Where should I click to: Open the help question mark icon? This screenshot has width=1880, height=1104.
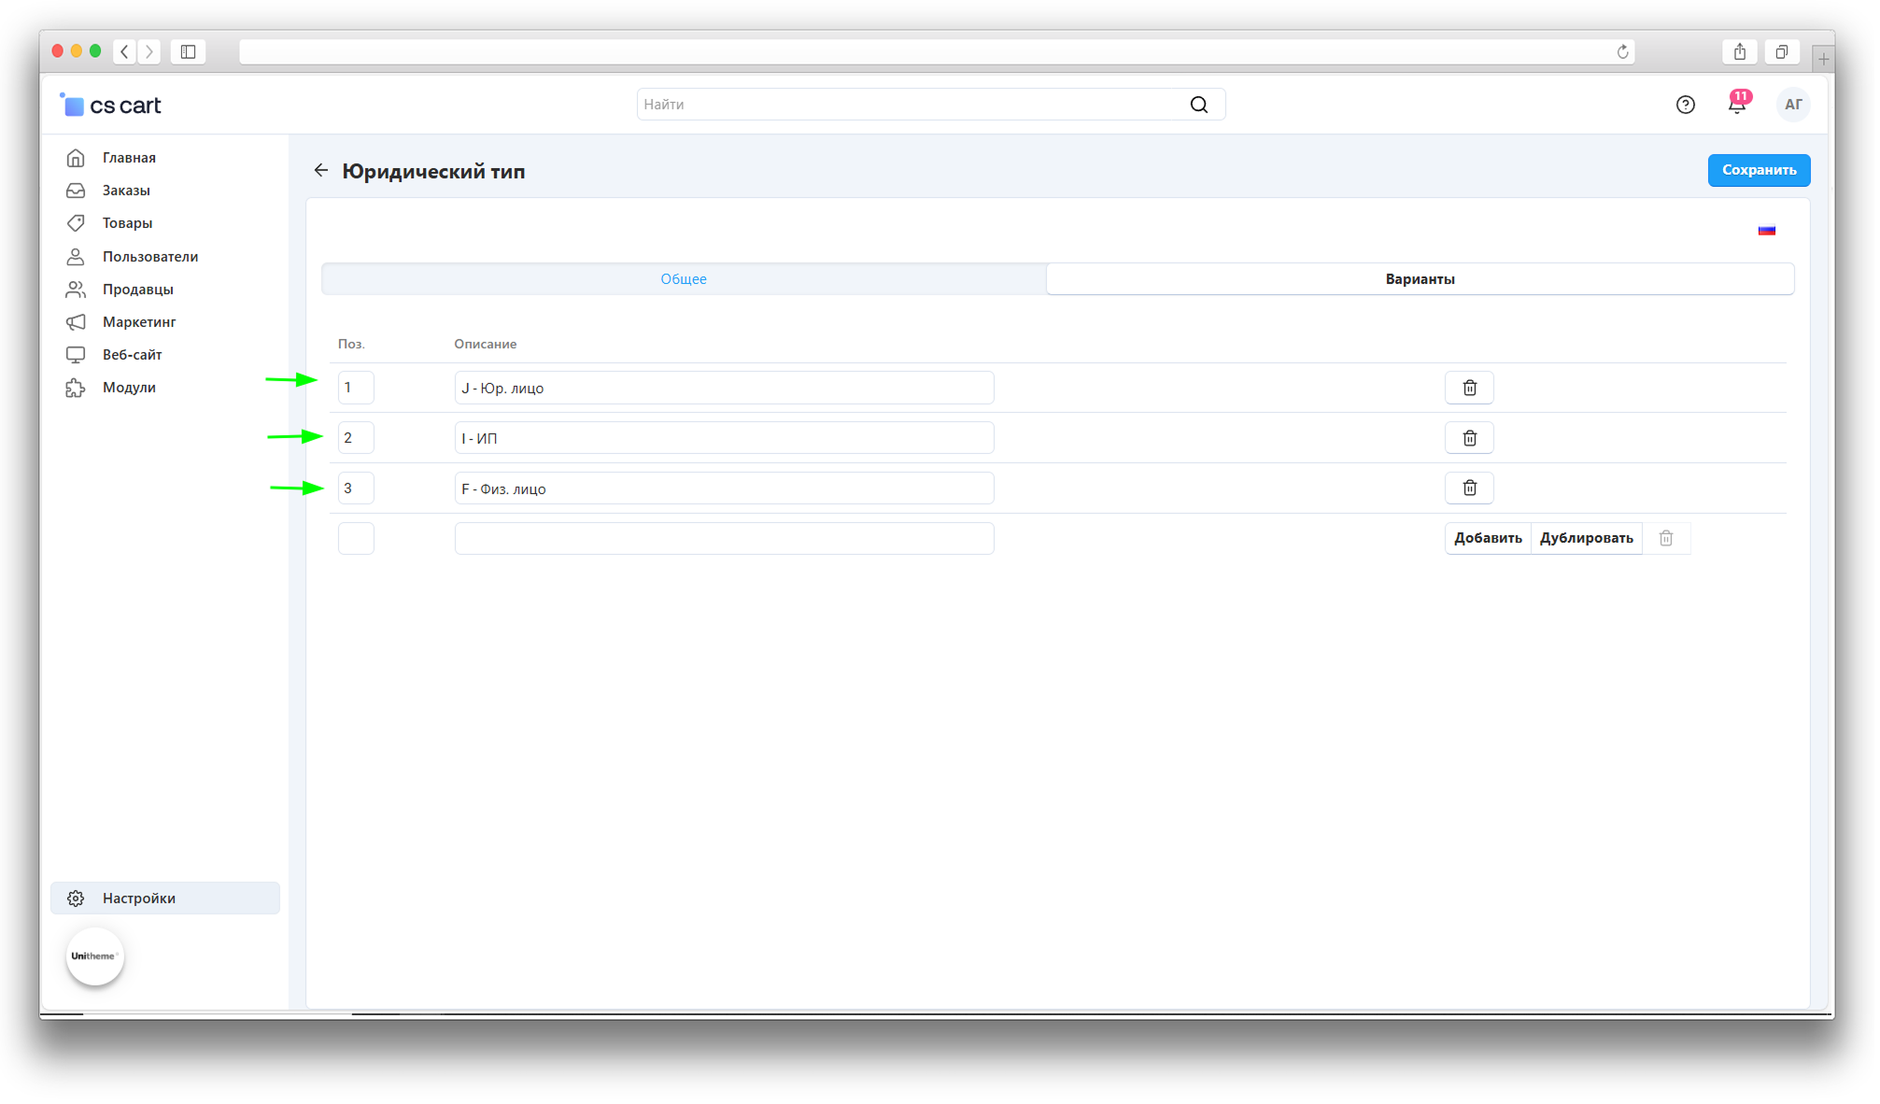[x=1684, y=105]
